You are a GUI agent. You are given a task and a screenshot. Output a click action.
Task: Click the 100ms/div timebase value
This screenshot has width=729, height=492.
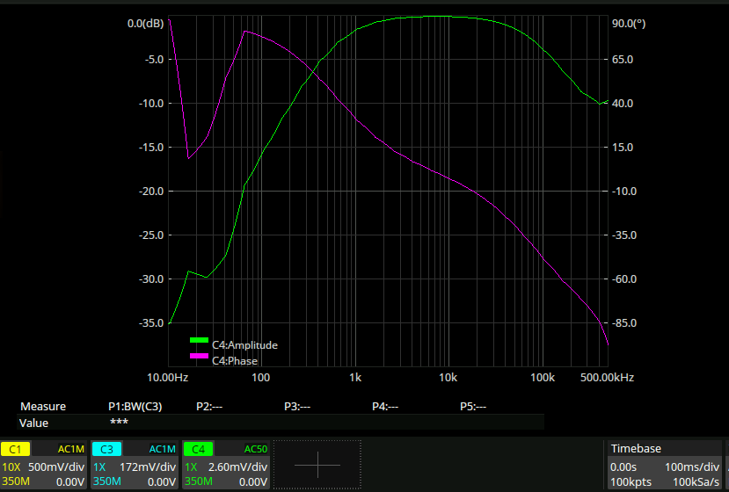tap(693, 467)
